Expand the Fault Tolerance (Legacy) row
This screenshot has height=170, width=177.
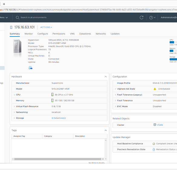tap(115, 95)
